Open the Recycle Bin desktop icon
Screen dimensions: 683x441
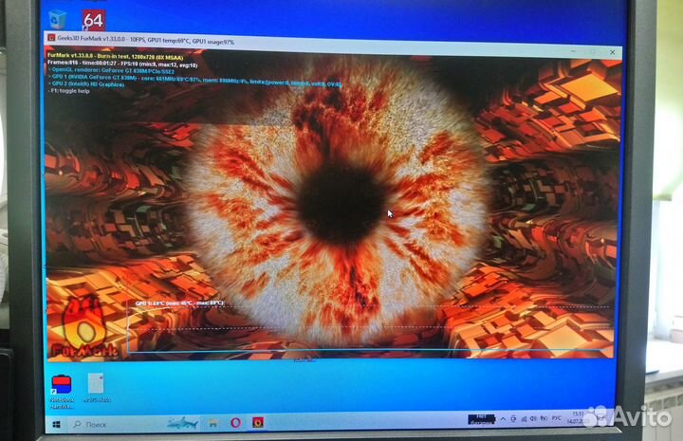[x=57, y=18]
